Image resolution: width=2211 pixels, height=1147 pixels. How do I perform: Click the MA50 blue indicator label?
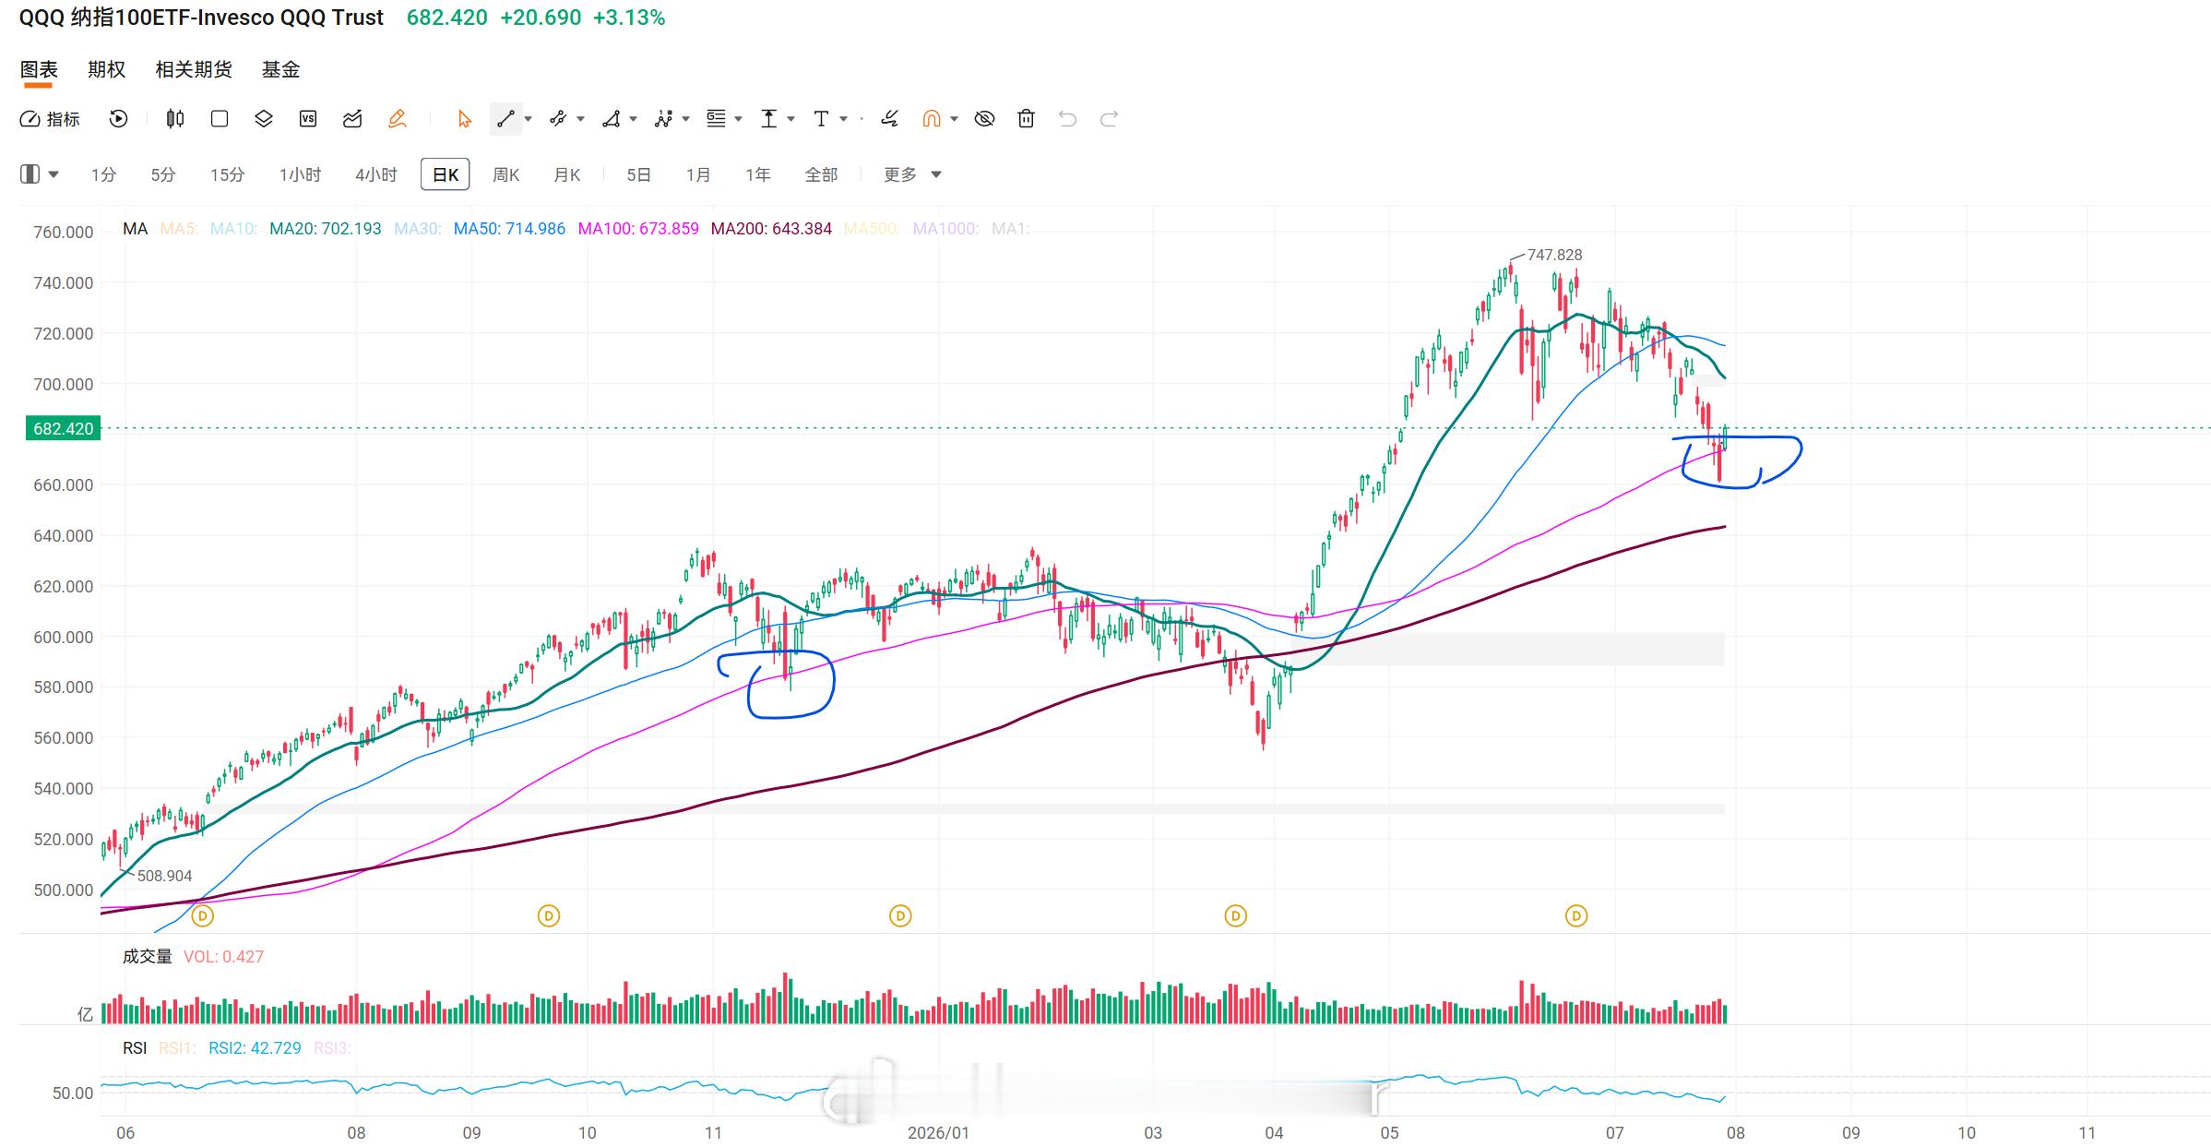pyautogui.click(x=509, y=229)
